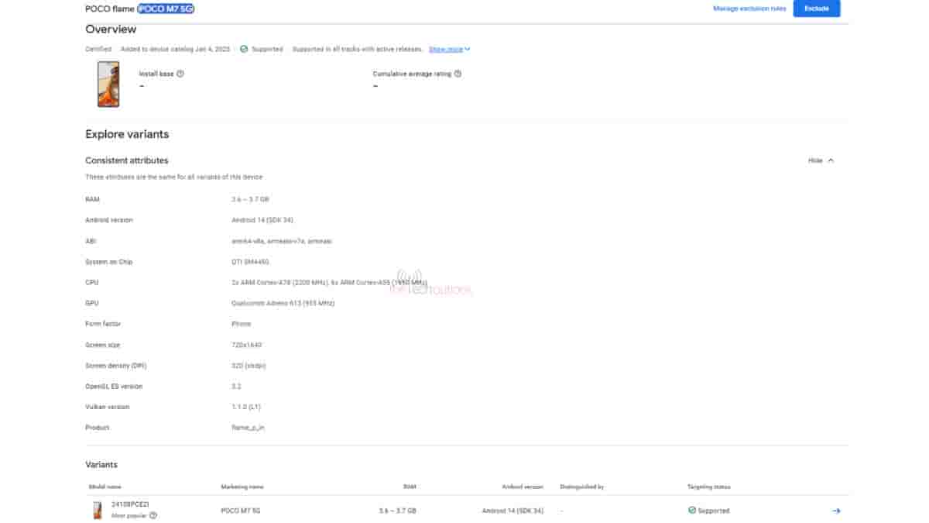Click the Cumulative average rating help icon
The height and width of the screenshot is (523, 929).
[458, 74]
